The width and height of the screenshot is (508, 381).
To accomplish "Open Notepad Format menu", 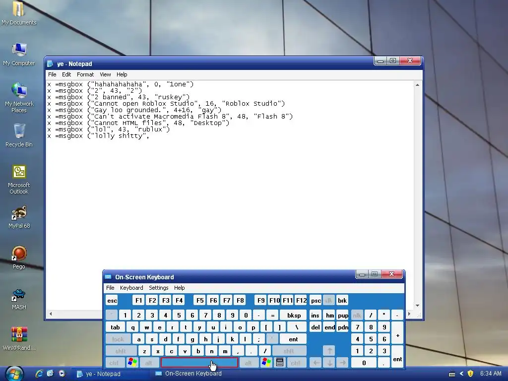I will pyautogui.click(x=85, y=74).
